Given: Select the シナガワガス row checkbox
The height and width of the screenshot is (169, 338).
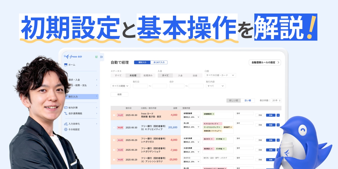Looking at the screenshot, I should [114, 140].
